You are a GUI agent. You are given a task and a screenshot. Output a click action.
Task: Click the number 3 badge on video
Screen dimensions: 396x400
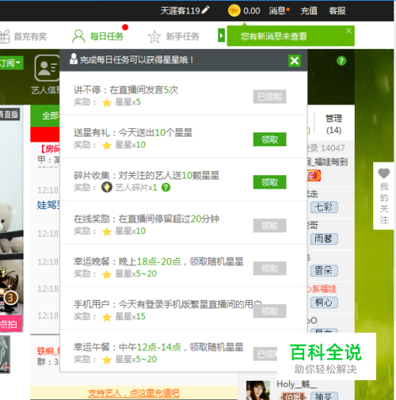pyautogui.click(x=10, y=298)
